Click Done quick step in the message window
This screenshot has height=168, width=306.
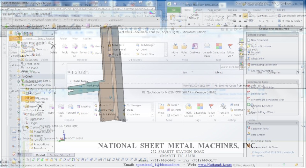coord(128,110)
